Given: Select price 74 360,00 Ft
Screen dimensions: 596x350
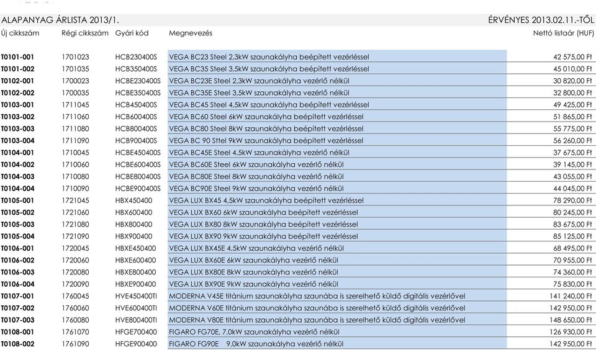Looking at the screenshot, I should click(x=573, y=272).
